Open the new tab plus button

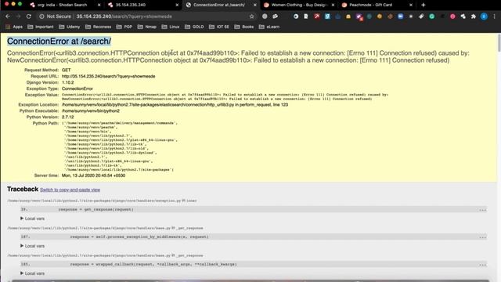click(x=424, y=5)
